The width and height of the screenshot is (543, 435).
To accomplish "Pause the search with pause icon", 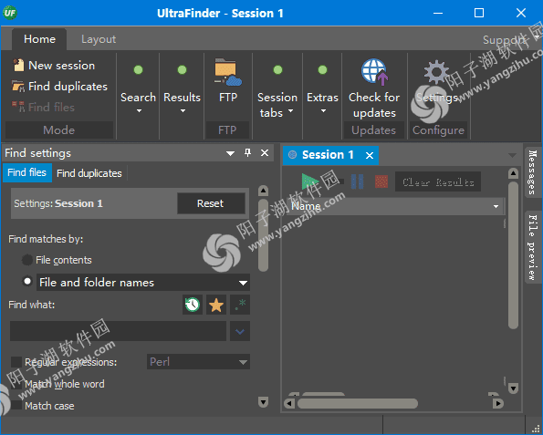I will pos(357,181).
